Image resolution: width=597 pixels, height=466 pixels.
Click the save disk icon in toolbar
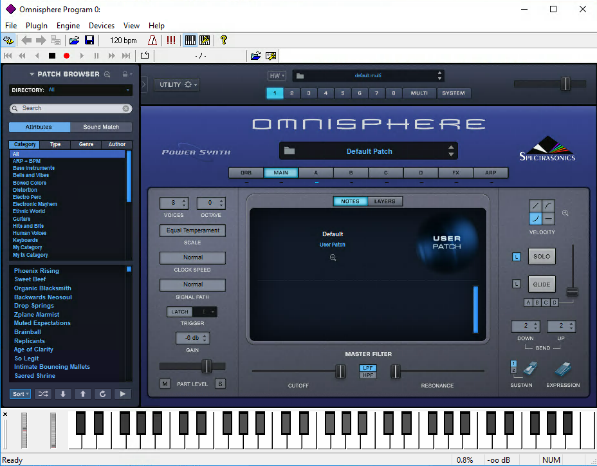[x=89, y=40]
